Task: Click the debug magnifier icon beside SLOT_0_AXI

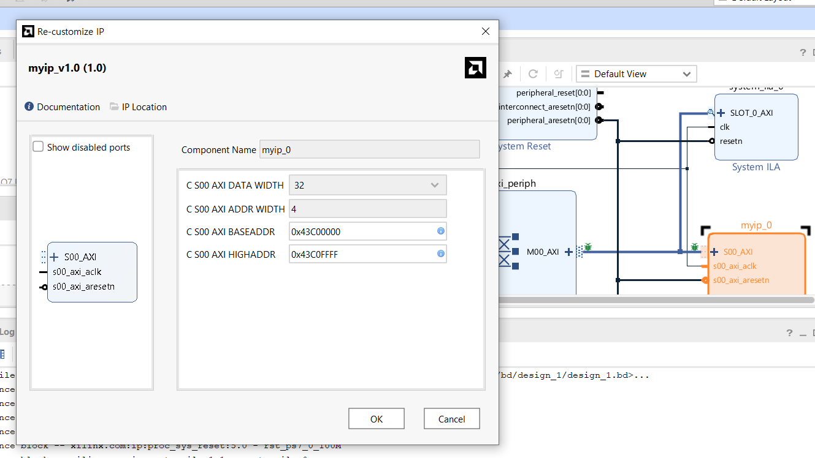Action: coord(710,112)
